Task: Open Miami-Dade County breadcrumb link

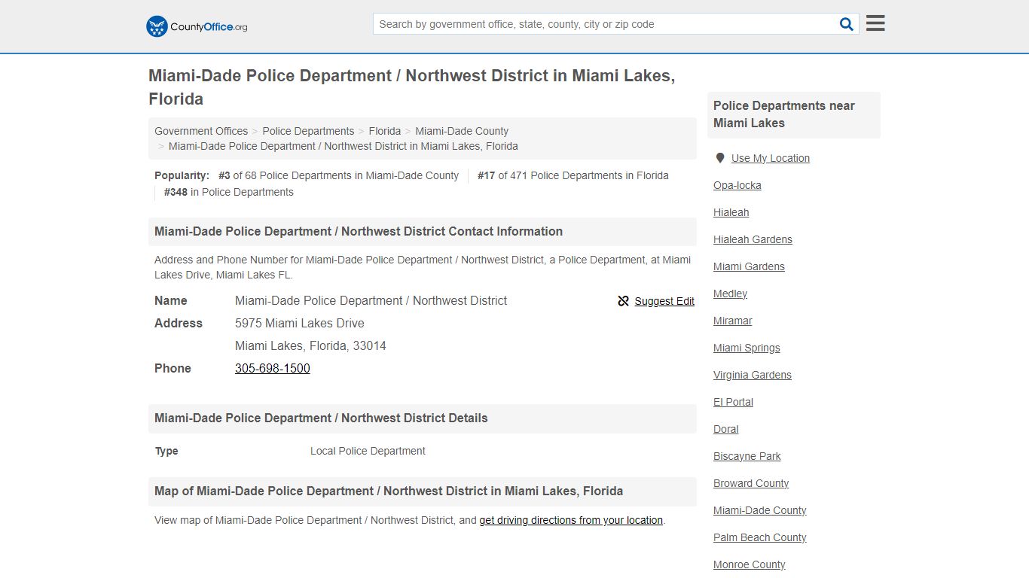Action: point(462,131)
